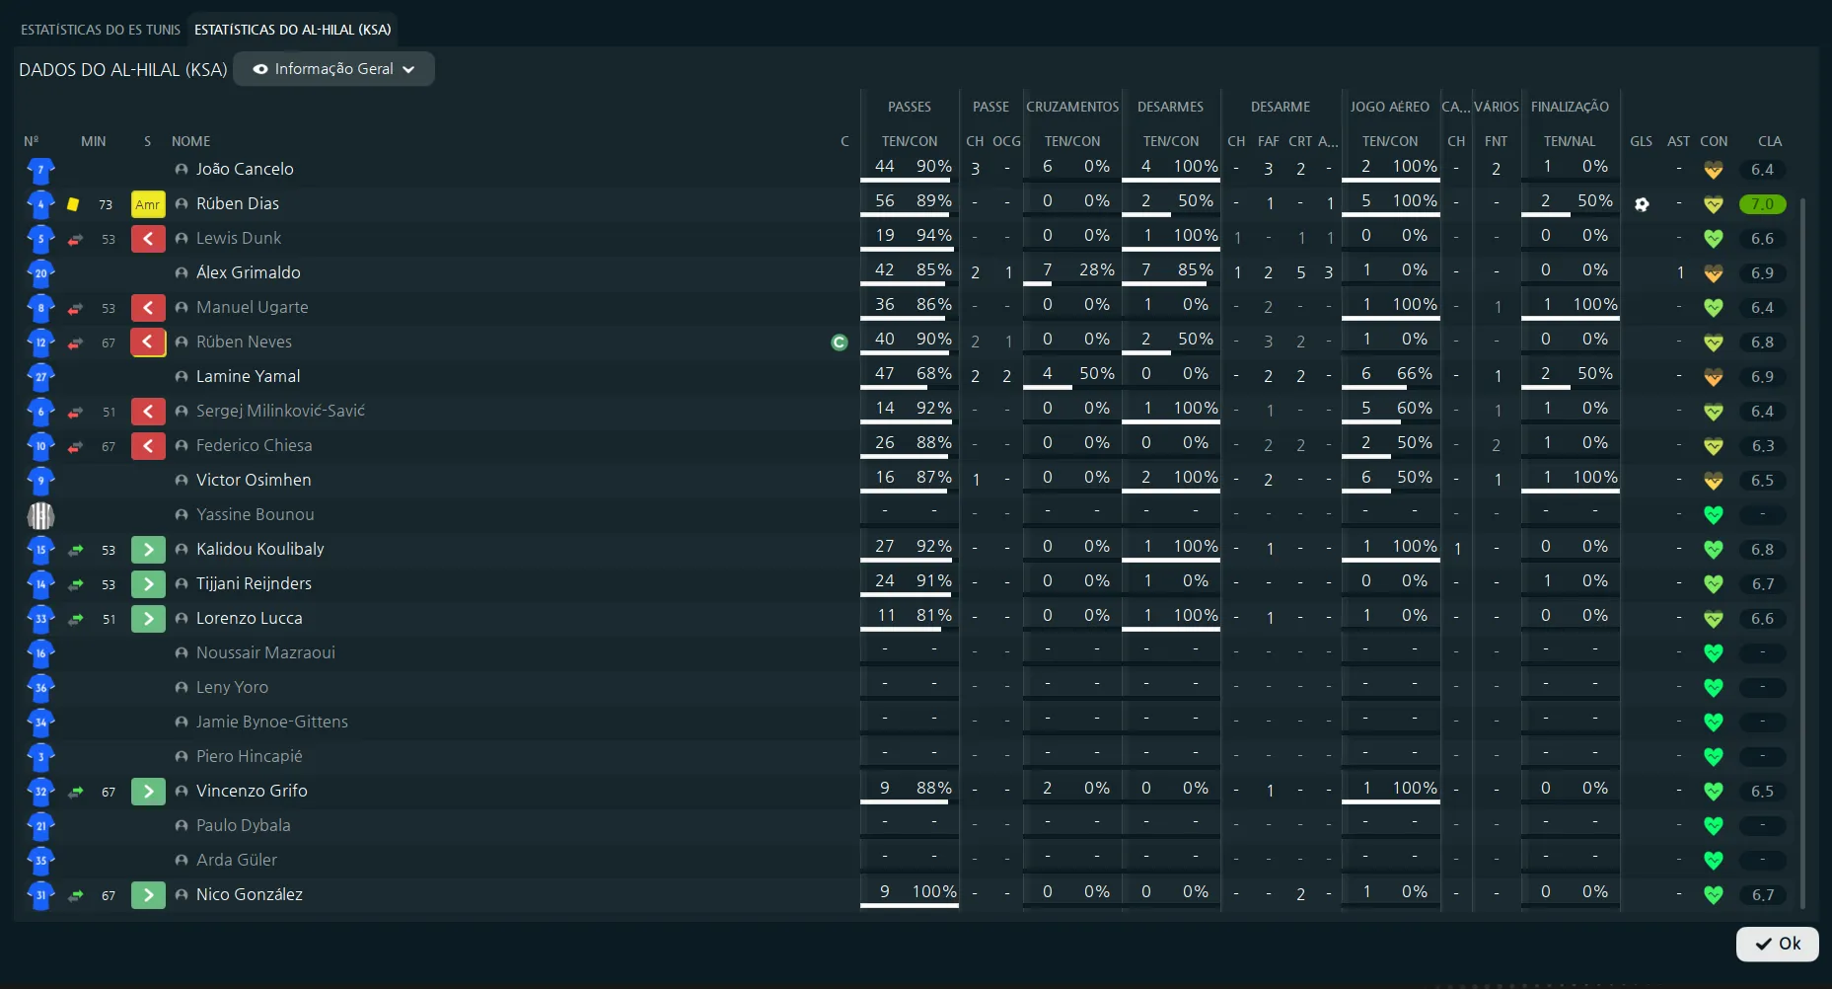Open Rúben Dias's player profile
Image resolution: width=1832 pixels, height=989 pixels.
point(238,203)
